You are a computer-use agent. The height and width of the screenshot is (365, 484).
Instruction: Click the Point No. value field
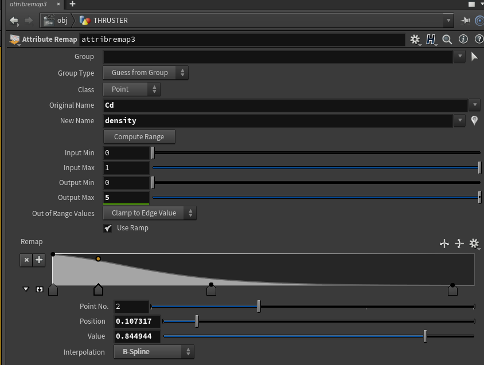[x=131, y=307]
